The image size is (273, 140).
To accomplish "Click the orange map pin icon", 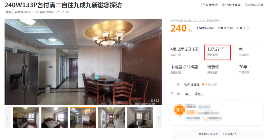I will 203,85.
